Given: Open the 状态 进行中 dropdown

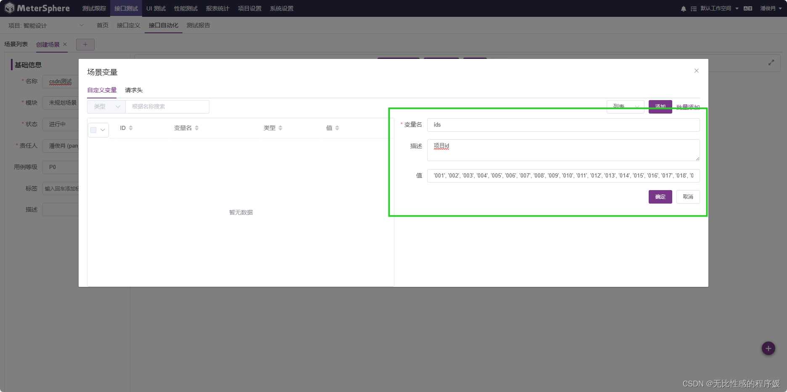Looking at the screenshot, I should 61,124.
